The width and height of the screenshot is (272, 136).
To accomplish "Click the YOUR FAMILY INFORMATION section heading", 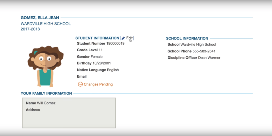I will (x=46, y=93).
